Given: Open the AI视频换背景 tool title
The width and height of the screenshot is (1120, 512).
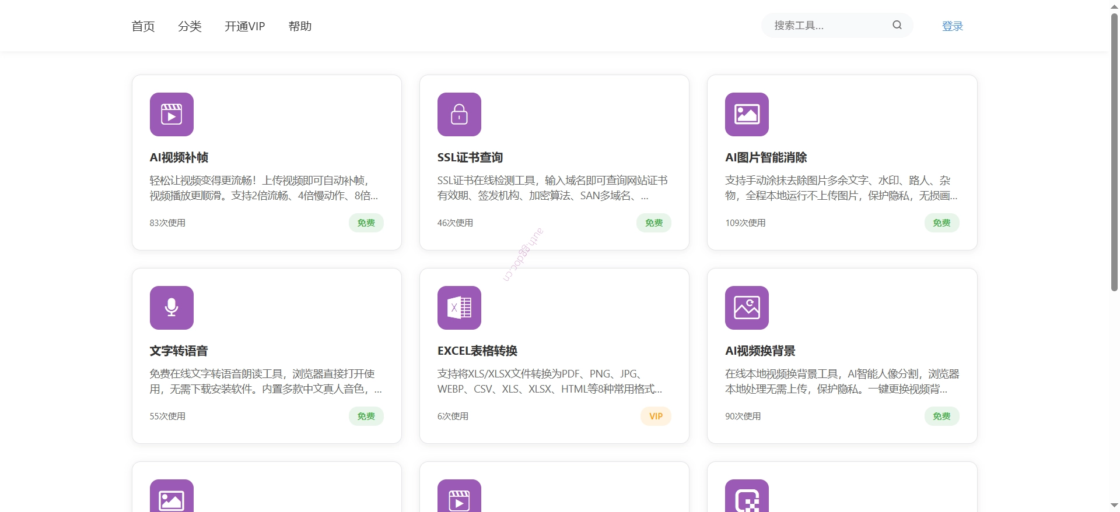Looking at the screenshot, I should [x=760, y=351].
